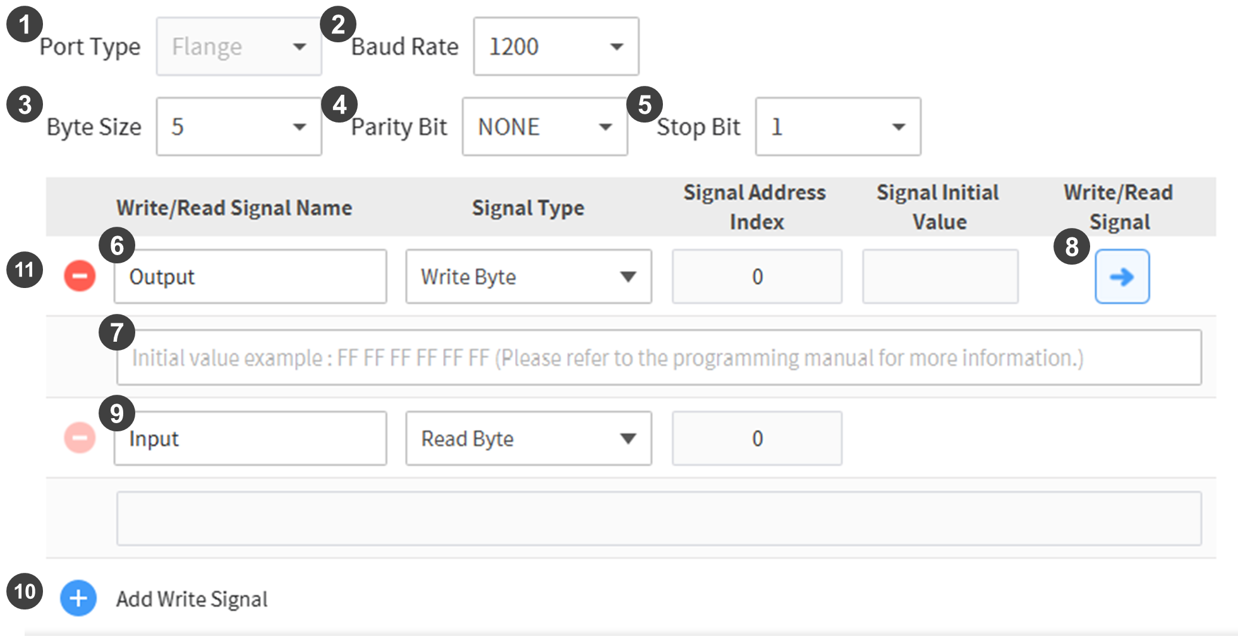Click the circular plus before Add Write Signal
The width and height of the screenshot is (1238, 636).
click(x=78, y=598)
